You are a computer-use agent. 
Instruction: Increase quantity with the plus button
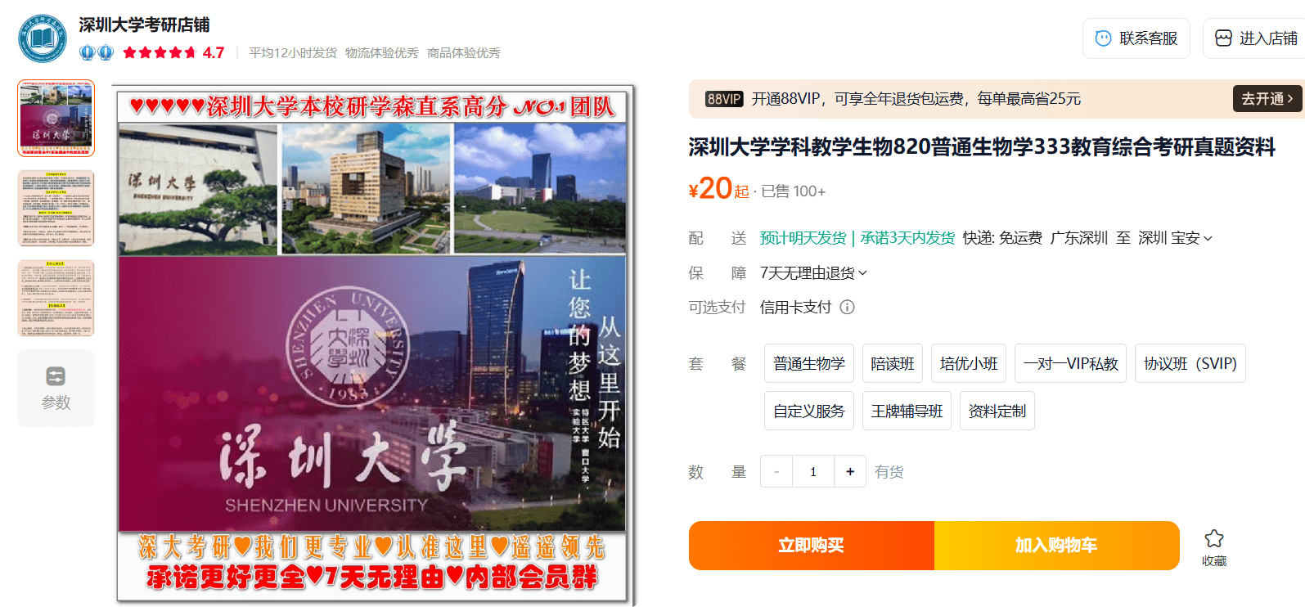click(x=850, y=471)
